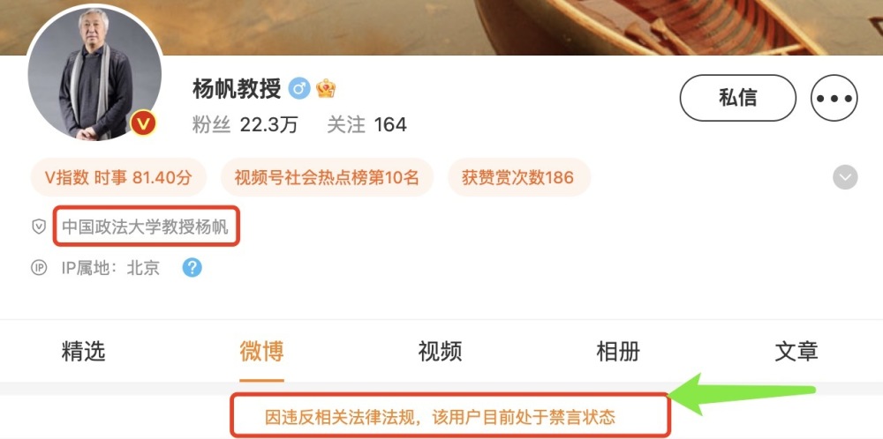
Task: Click the IP location circle icon
Action: tap(38, 268)
